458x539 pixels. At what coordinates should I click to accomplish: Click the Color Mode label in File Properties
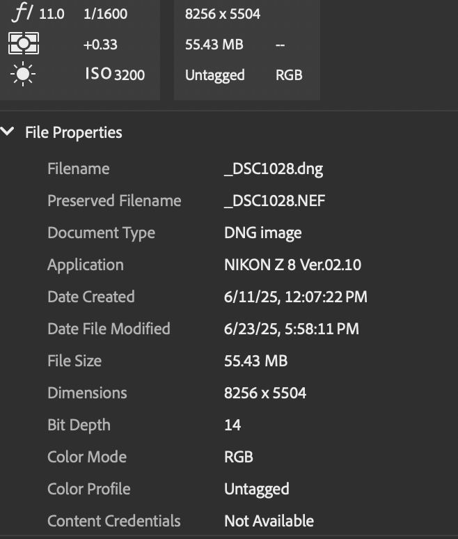87,457
